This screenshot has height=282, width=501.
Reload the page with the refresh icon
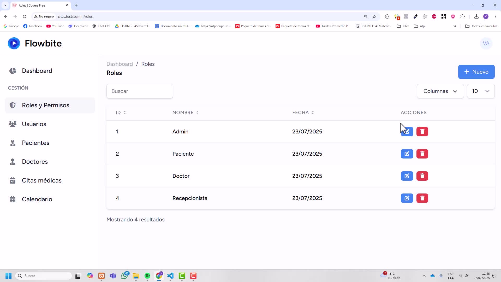(x=25, y=16)
